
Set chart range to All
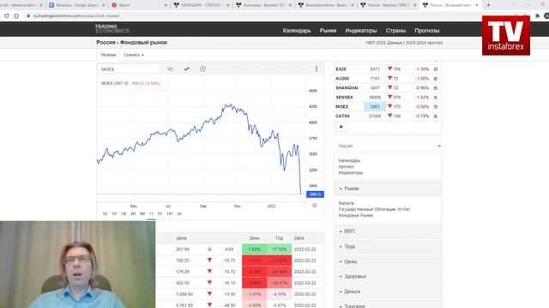[179, 214]
